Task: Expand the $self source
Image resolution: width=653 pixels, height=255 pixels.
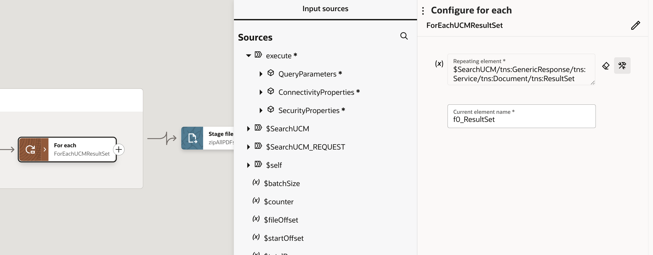Action: tap(248, 165)
